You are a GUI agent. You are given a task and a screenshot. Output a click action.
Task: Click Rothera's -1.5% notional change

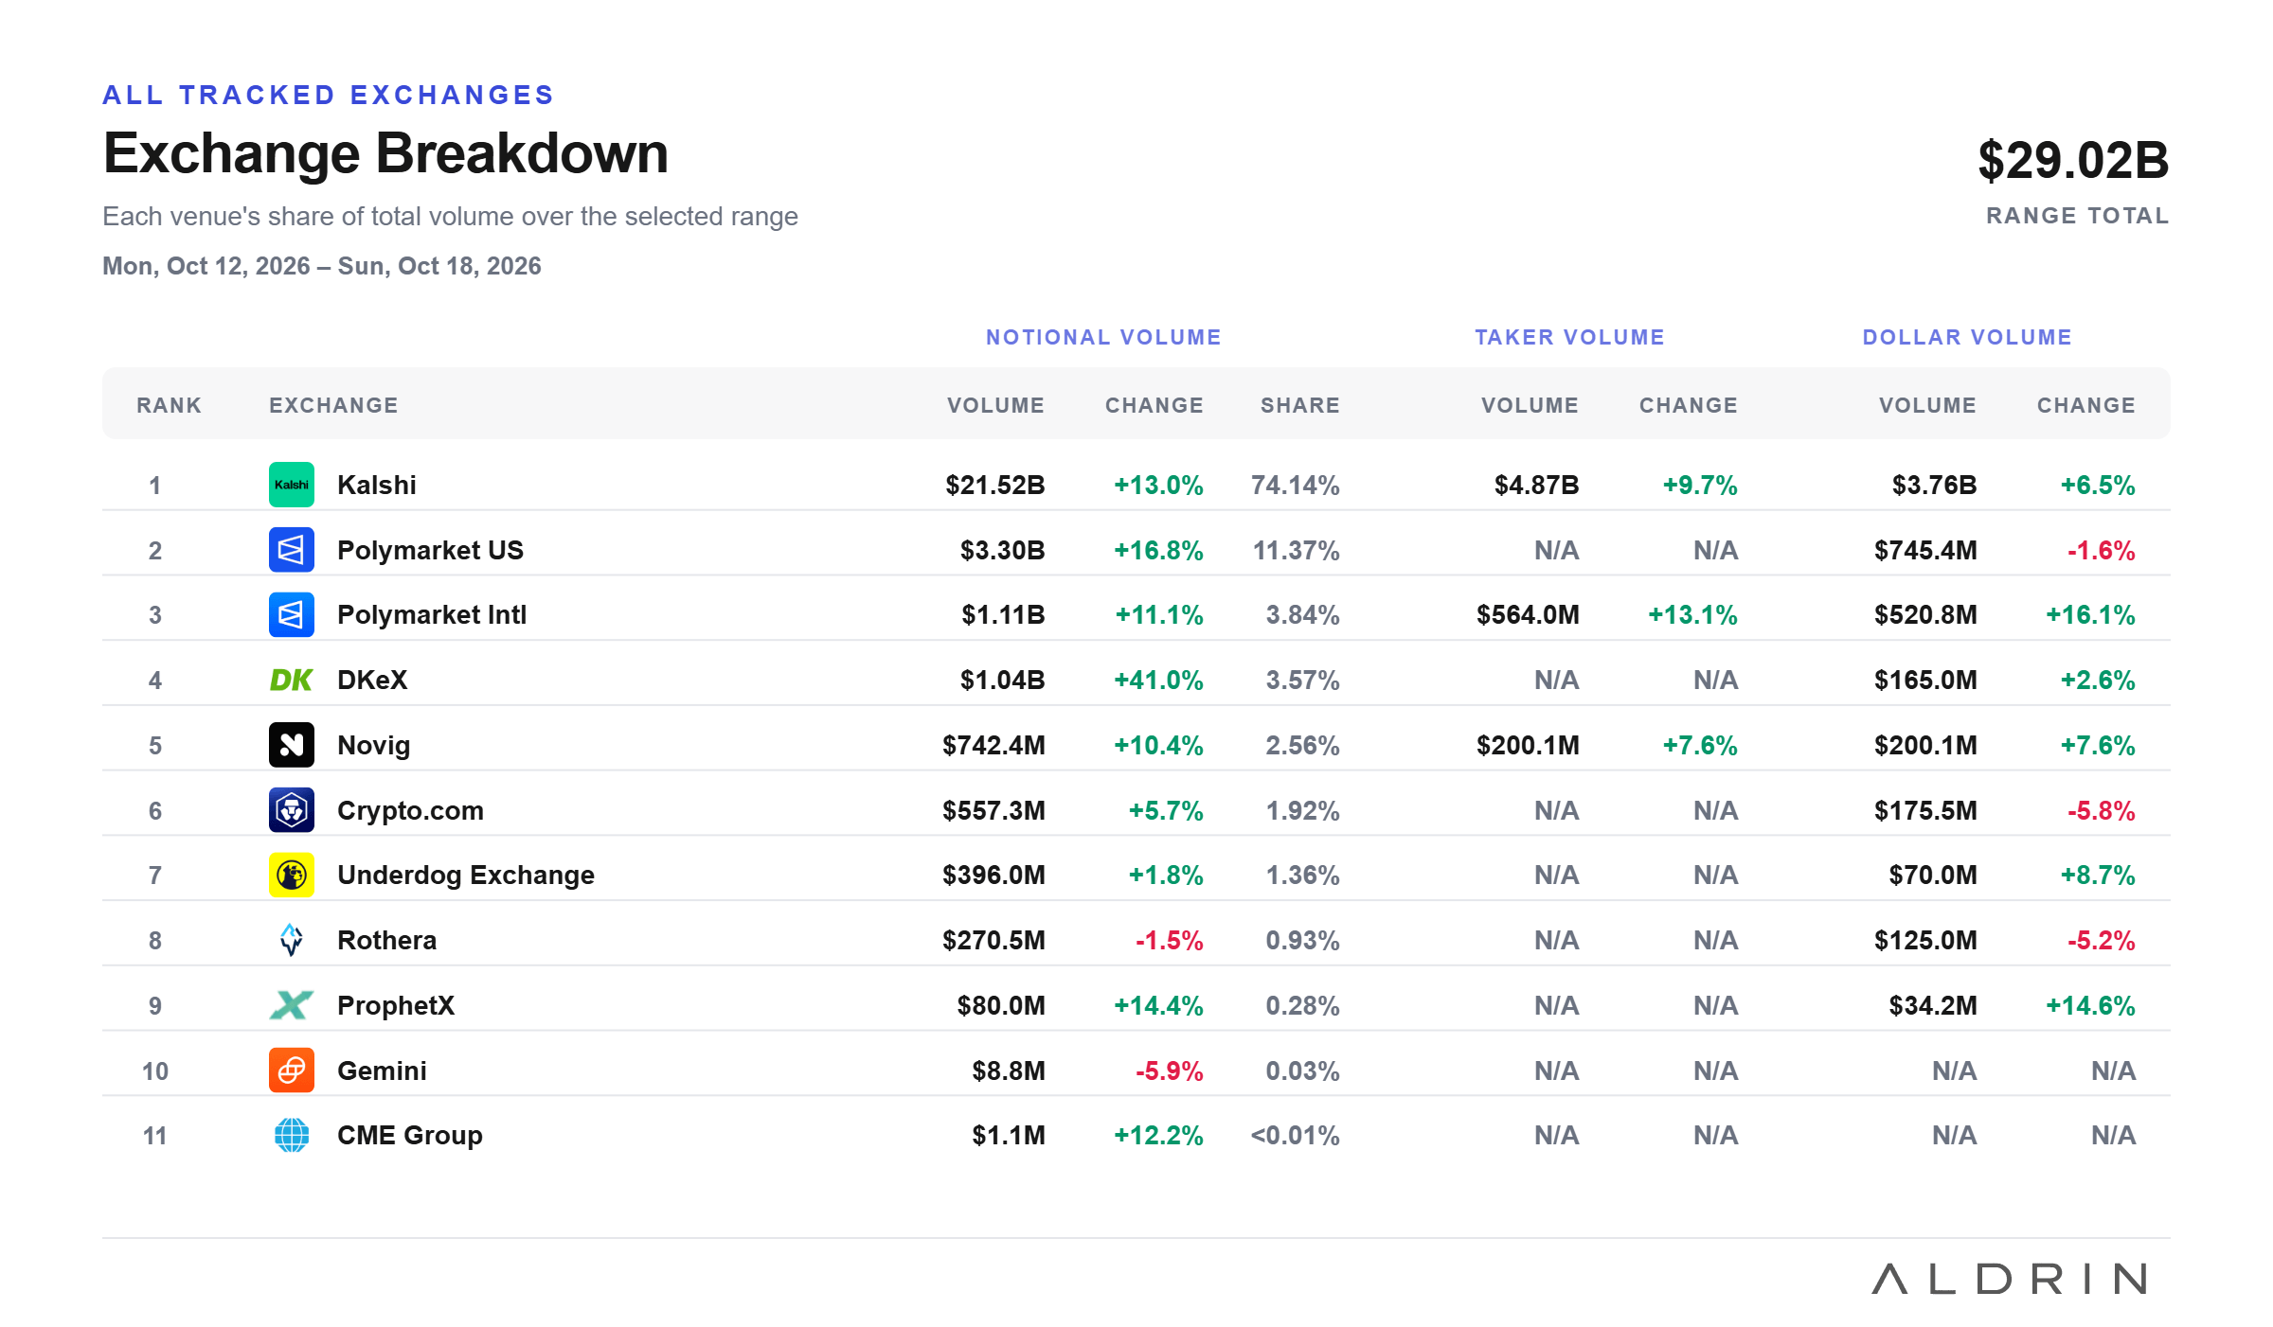point(1169,940)
